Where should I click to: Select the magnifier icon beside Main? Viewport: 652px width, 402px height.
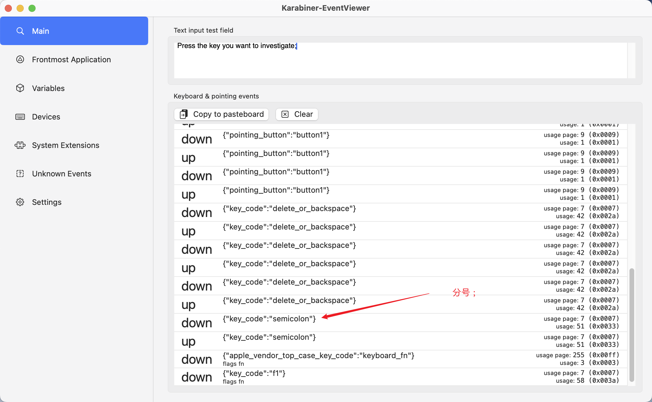click(x=20, y=31)
